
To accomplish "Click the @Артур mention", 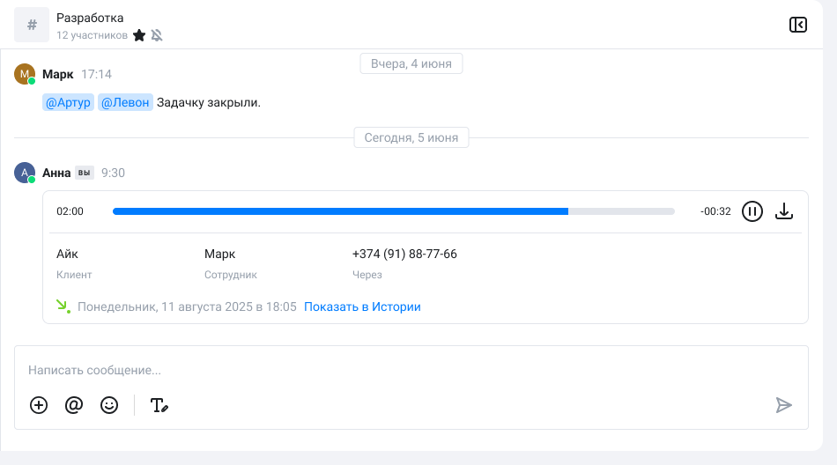I will [68, 103].
